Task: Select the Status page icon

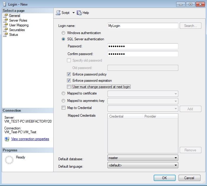Action: point(5,35)
